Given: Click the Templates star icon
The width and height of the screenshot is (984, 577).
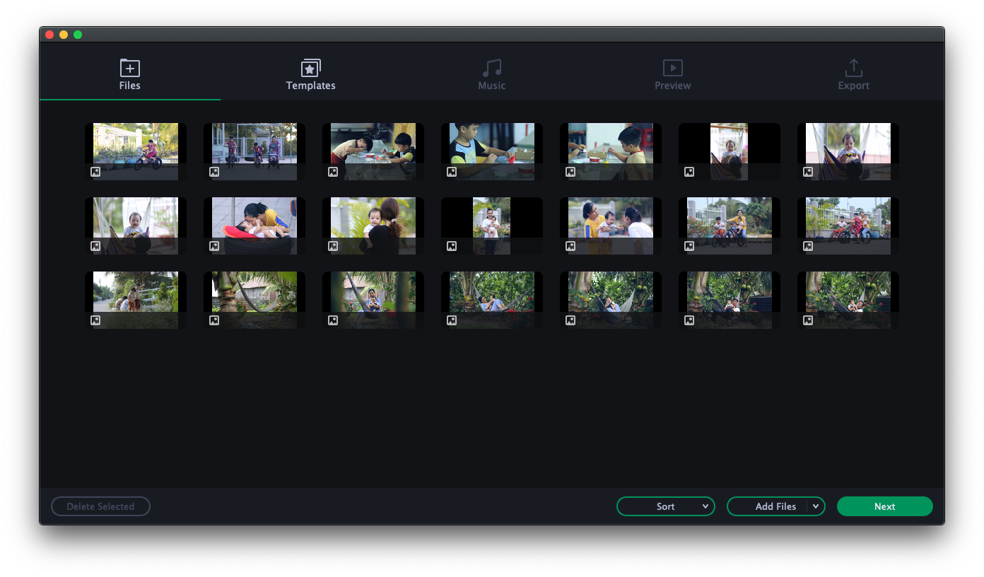Looking at the screenshot, I should point(310,68).
